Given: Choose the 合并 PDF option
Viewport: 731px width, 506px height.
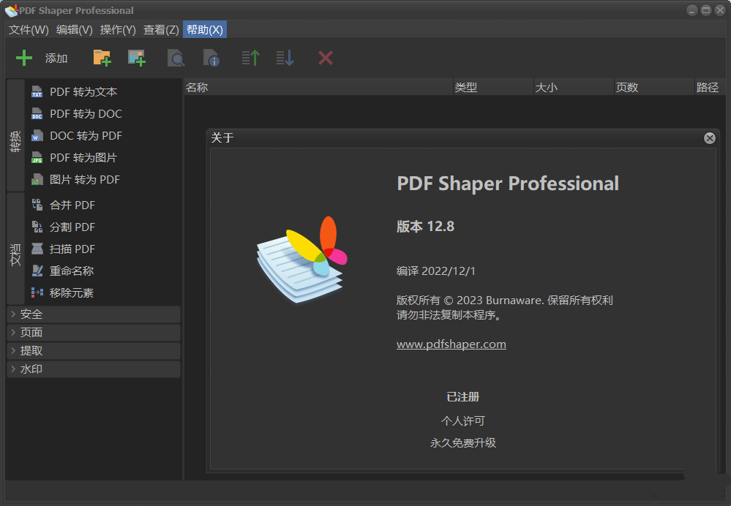Looking at the screenshot, I should click(x=72, y=205).
